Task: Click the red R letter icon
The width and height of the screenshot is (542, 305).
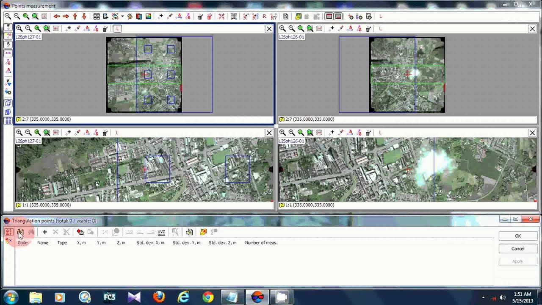Action: coord(264,16)
